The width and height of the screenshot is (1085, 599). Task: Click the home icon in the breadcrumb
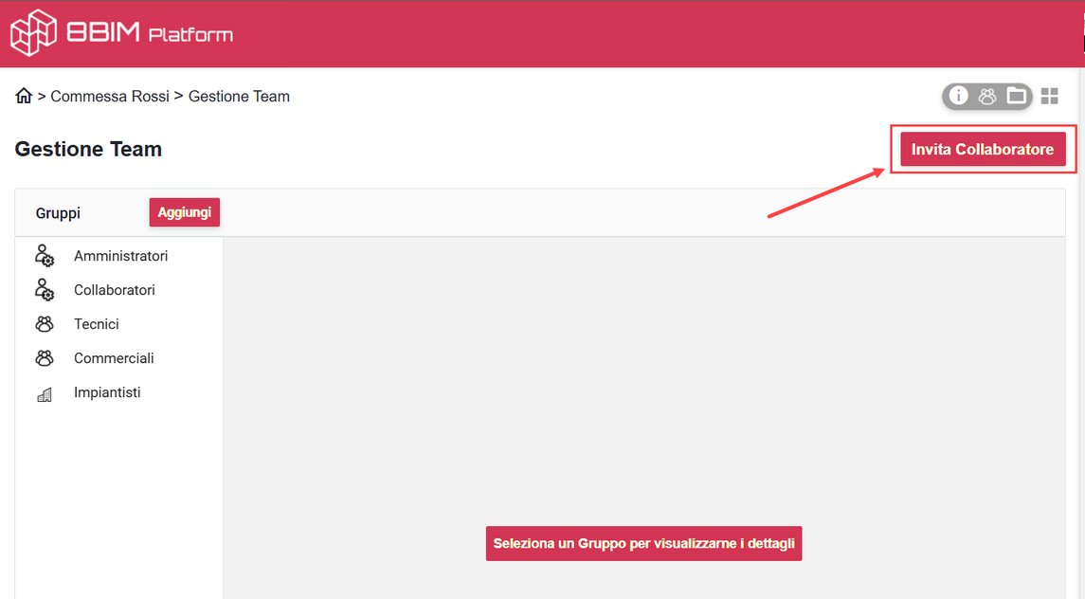click(x=24, y=95)
